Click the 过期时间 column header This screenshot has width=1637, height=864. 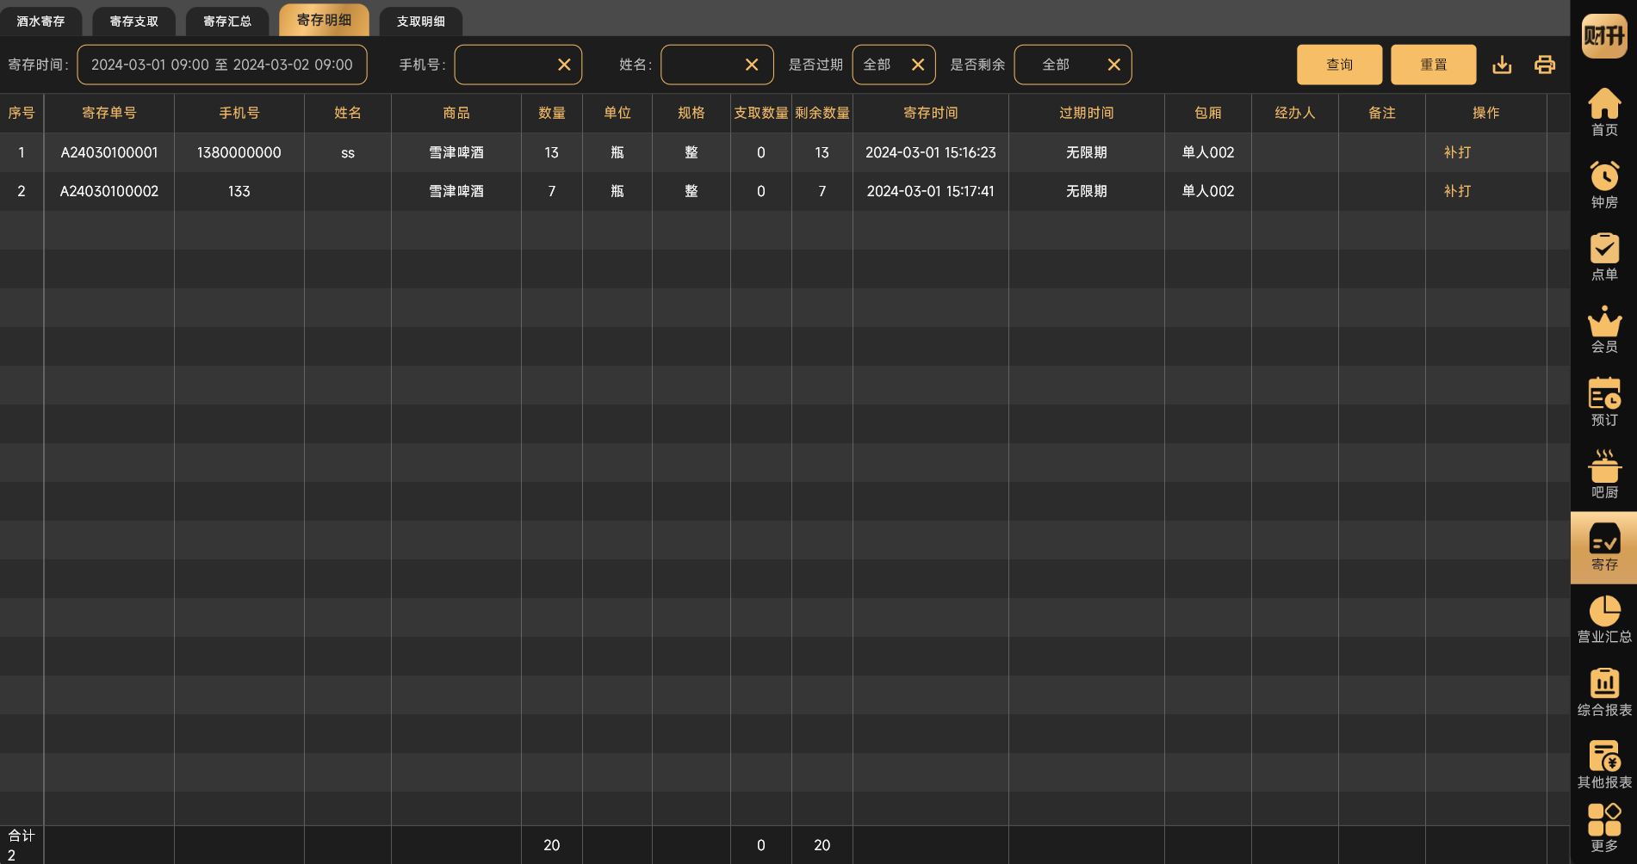tap(1087, 113)
